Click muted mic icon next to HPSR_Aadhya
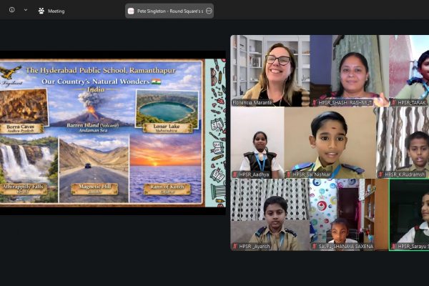Image resolution: width=429 pixels, height=286 pixels. [x=235, y=174]
